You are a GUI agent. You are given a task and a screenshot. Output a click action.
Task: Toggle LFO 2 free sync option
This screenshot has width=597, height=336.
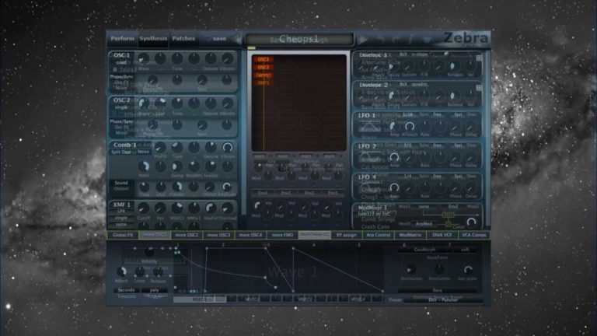(437, 145)
